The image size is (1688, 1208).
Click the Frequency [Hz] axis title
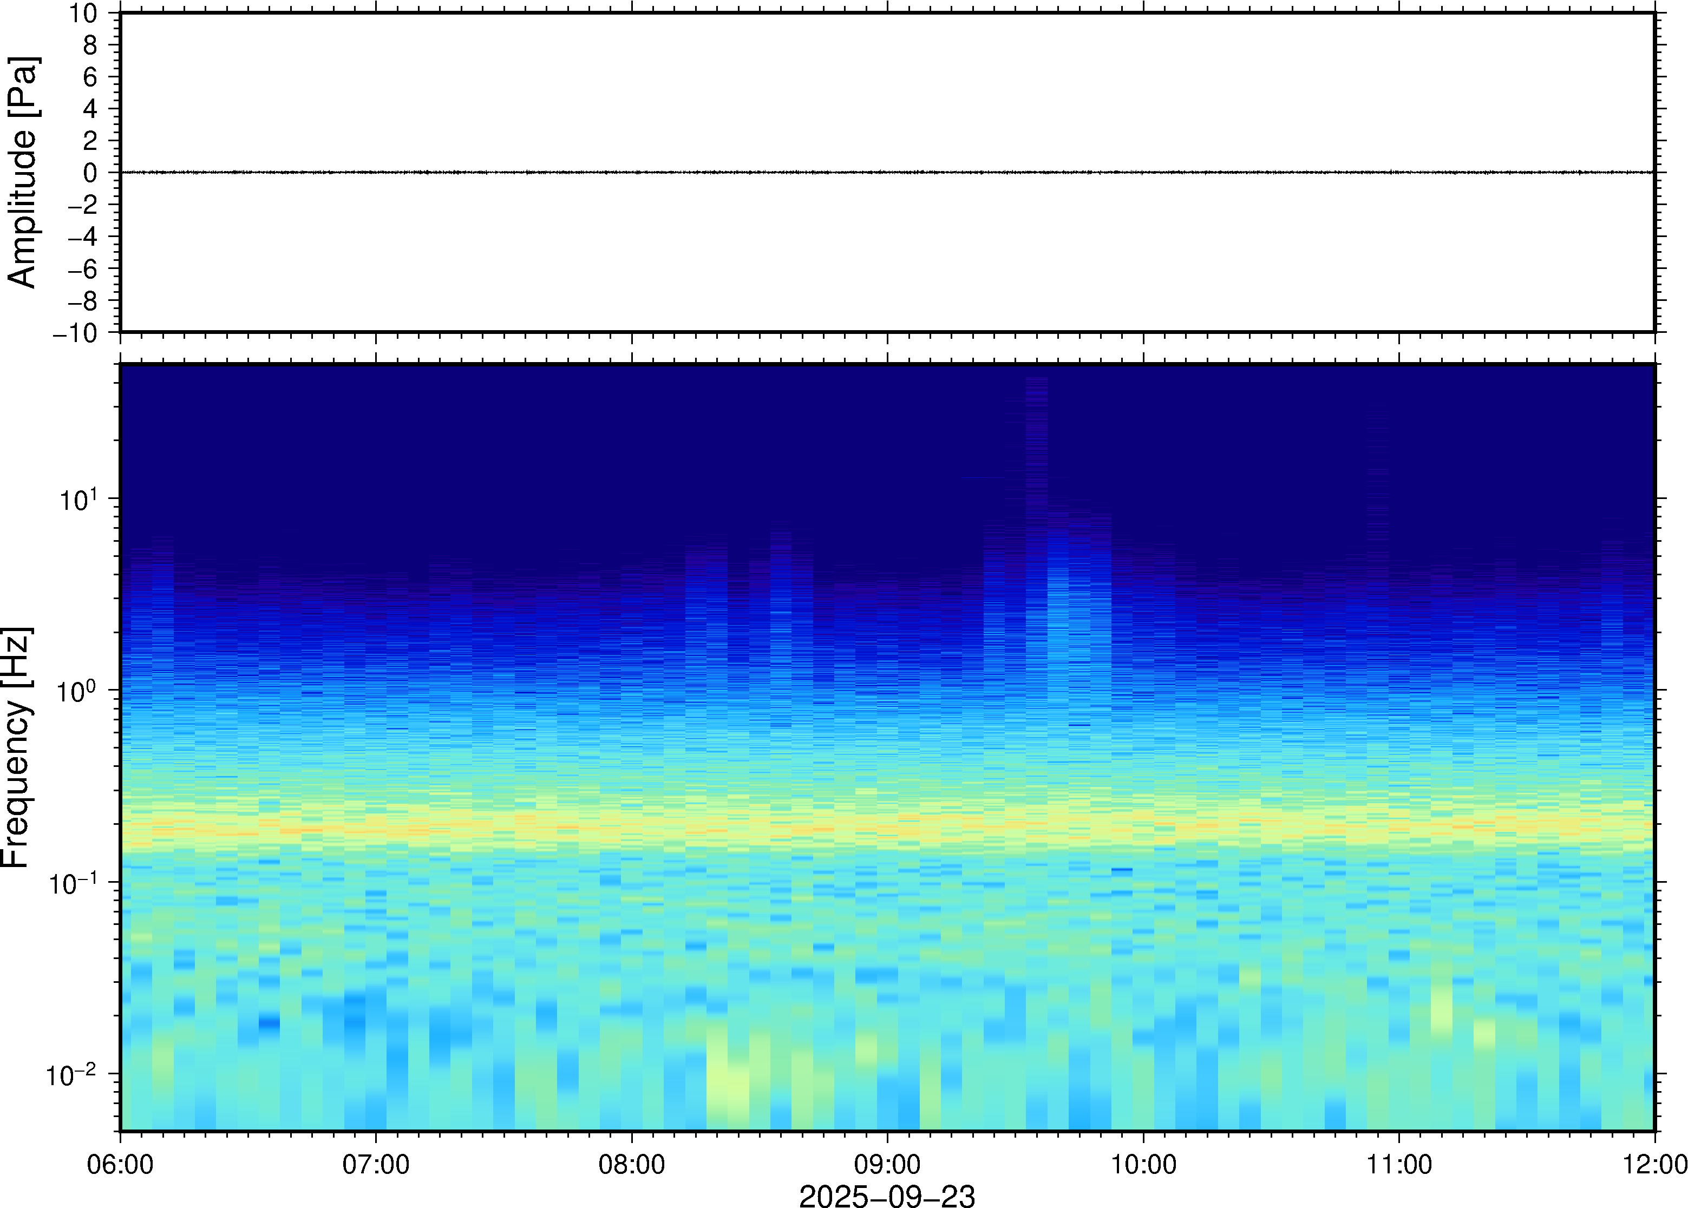16,747
